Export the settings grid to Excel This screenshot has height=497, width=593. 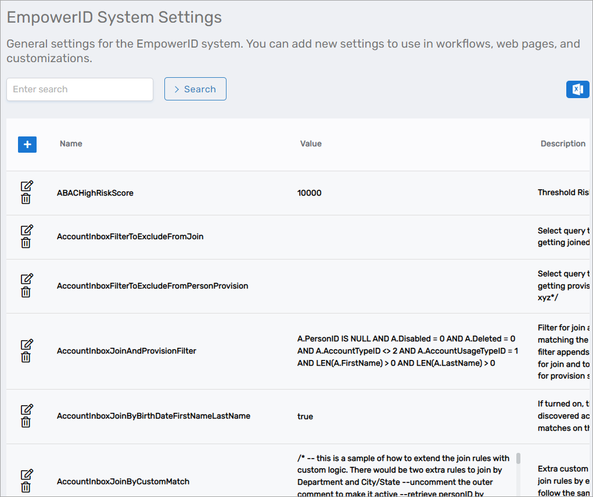pyautogui.click(x=577, y=89)
